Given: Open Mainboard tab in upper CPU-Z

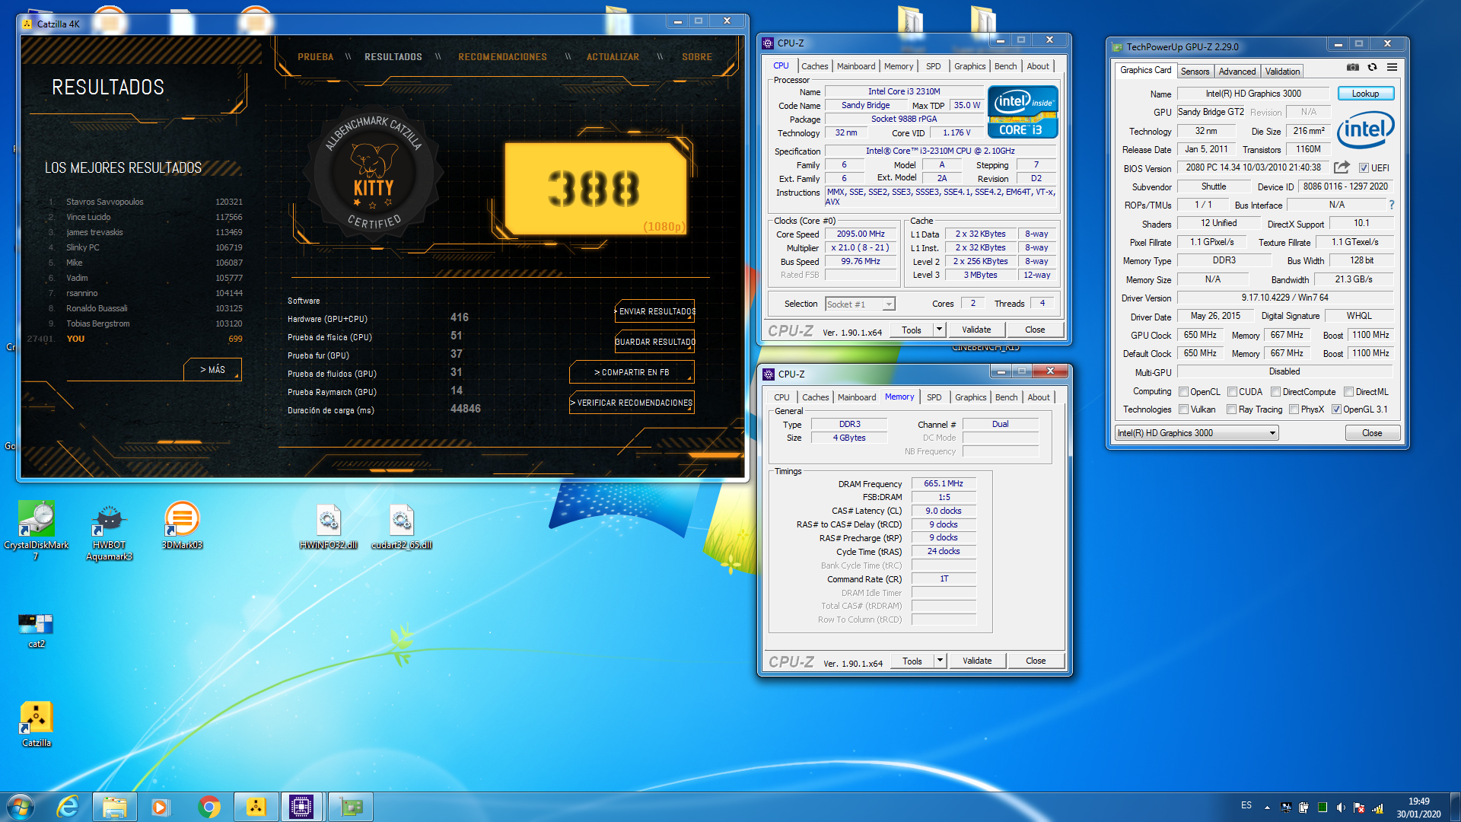Looking at the screenshot, I should pyautogui.click(x=856, y=66).
